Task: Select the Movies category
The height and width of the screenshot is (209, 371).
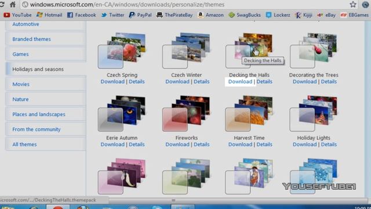Action: pos(46,84)
